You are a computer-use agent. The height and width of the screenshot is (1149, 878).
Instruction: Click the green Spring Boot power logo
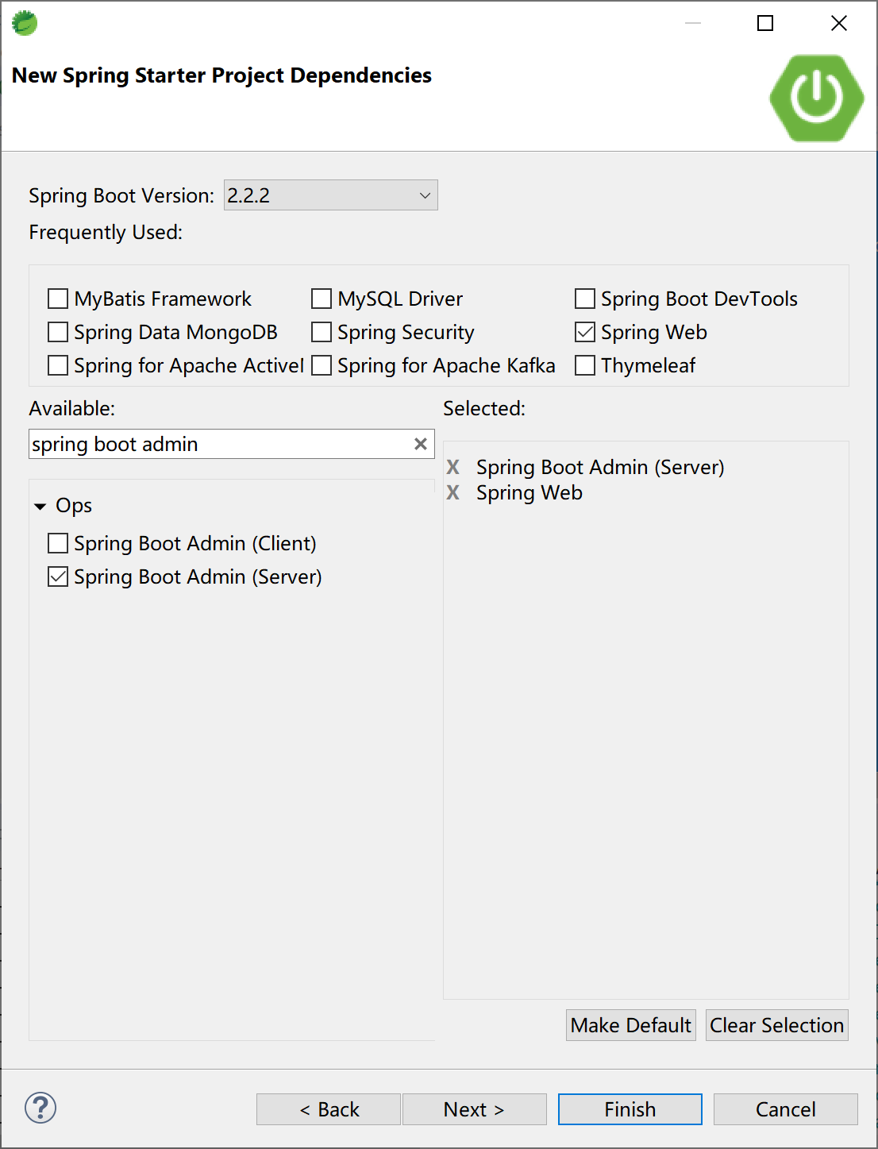(x=816, y=98)
